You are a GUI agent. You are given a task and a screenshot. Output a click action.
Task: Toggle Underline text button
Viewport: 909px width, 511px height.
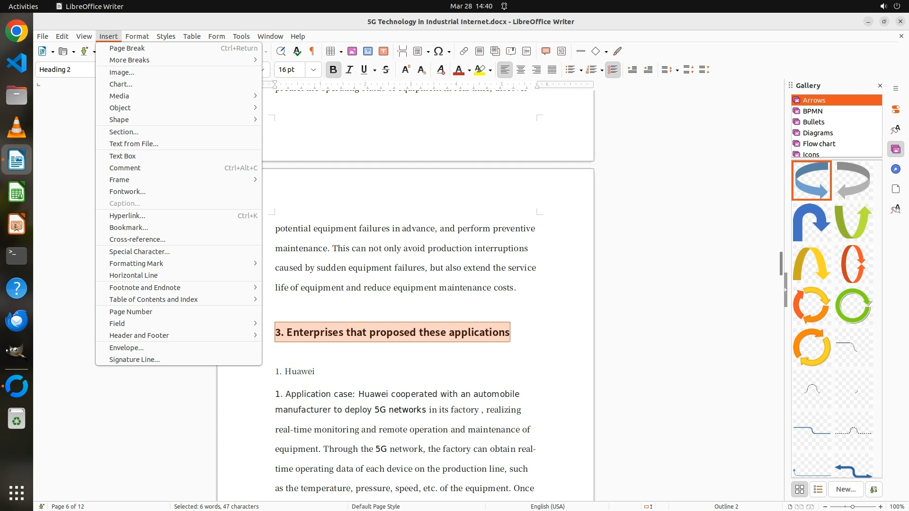(x=364, y=70)
